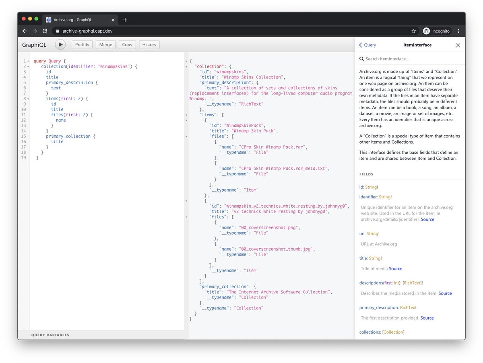This screenshot has height=363, width=483.
Task: Click the Merge button
Action: [x=105, y=45]
